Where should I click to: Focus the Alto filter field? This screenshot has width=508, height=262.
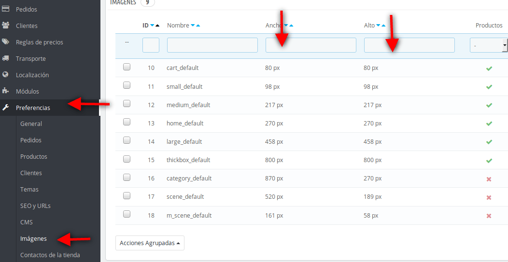pyautogui.click(x=409, y=45)
